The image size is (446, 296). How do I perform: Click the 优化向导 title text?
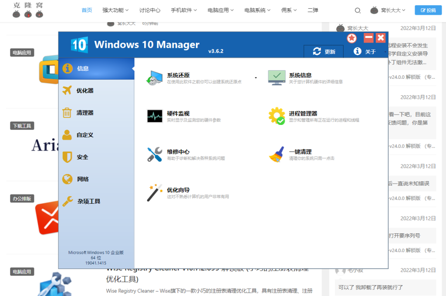178,190
